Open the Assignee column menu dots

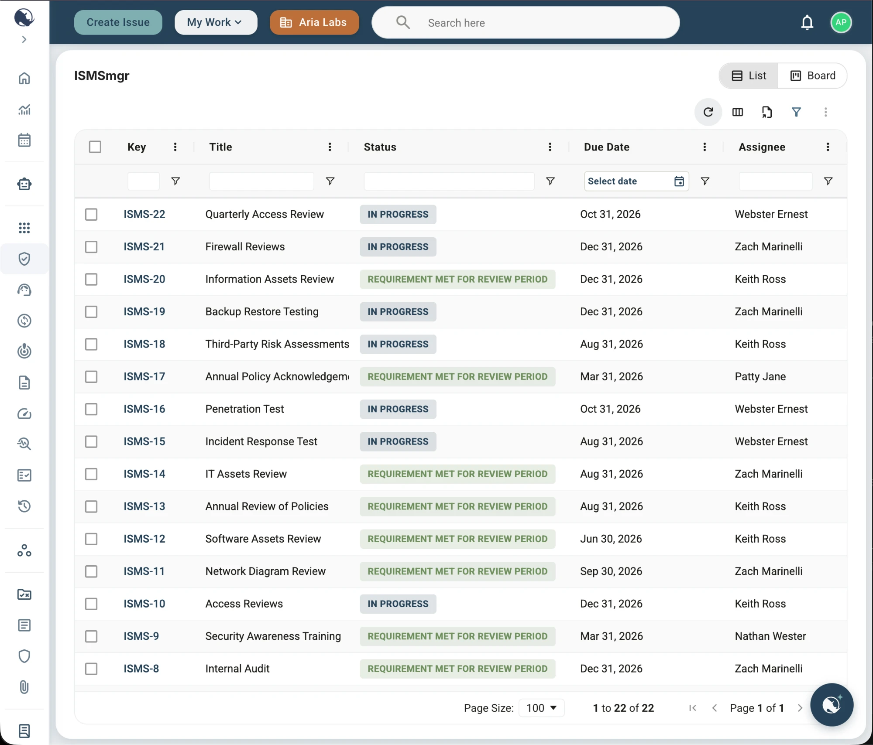tap(828, 147)
